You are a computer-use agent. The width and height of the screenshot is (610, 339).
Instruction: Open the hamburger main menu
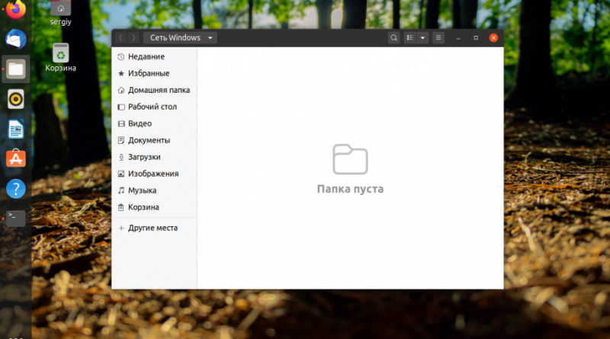point(438,37)
